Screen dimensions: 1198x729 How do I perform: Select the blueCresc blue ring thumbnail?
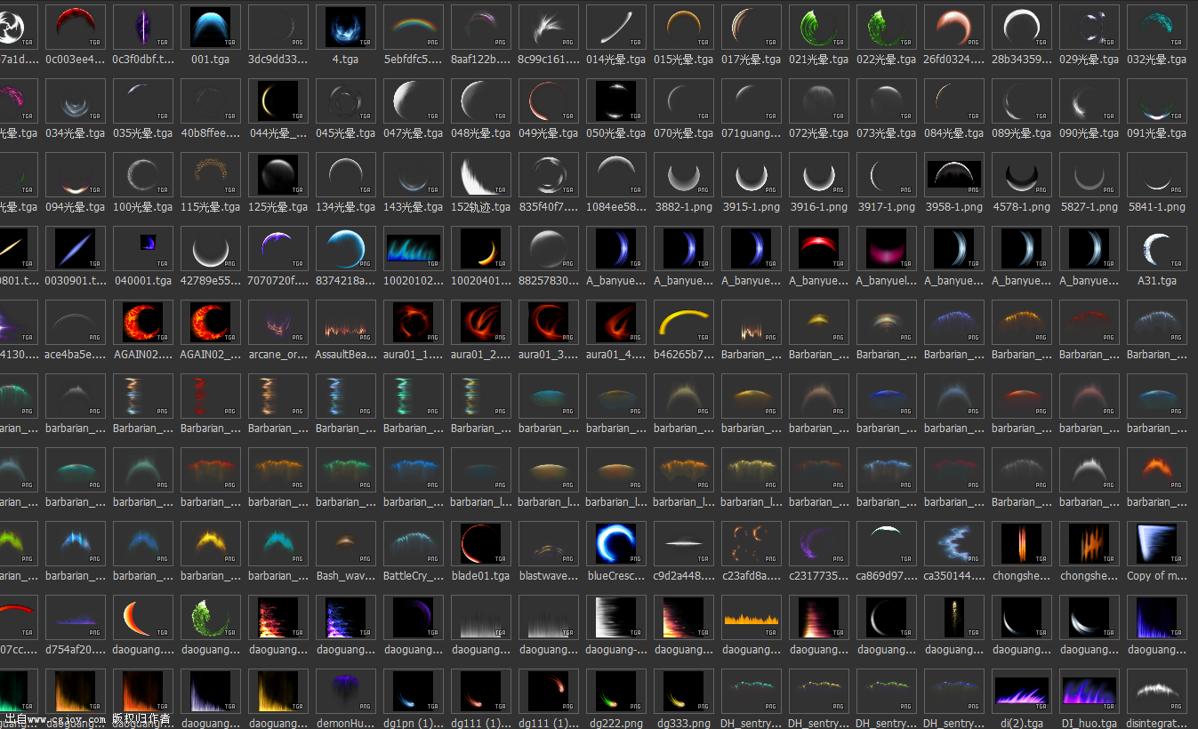point(616,543)
